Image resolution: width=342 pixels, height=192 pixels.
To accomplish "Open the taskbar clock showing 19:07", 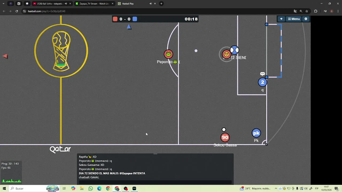I will tap(327, 189).
